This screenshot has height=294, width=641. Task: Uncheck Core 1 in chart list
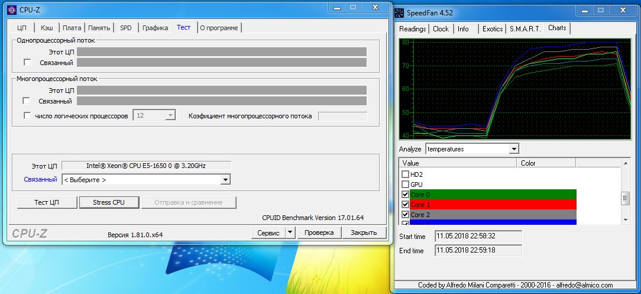(x=406, y=205)
